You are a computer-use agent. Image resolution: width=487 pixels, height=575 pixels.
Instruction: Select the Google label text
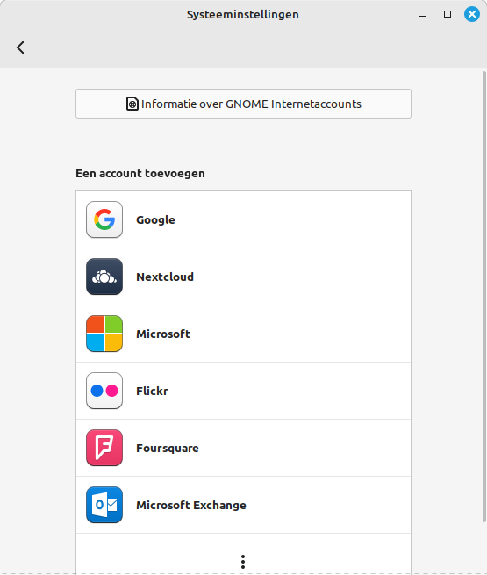point(155,220)
